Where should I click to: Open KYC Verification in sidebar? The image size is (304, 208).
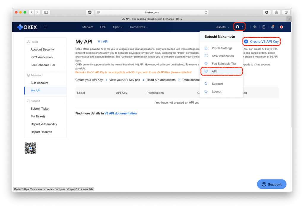pos(42,57)
